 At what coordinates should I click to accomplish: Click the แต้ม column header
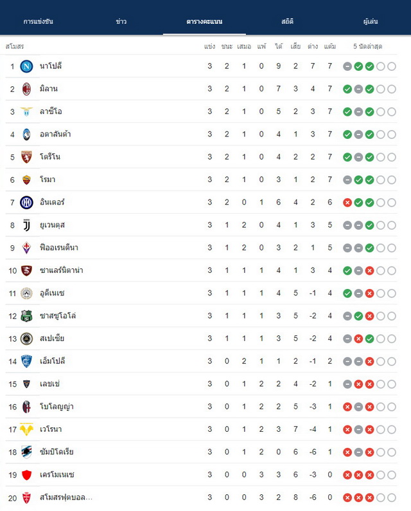pyautogui.click(x=329, y=46)
